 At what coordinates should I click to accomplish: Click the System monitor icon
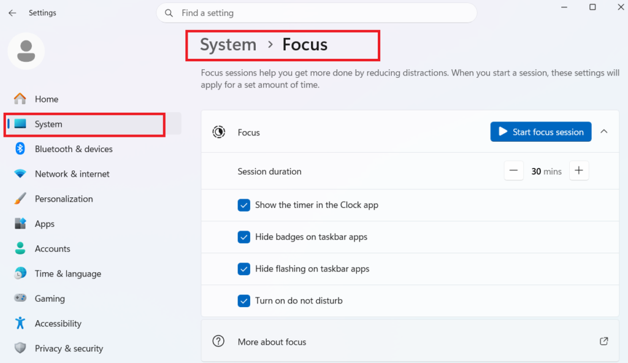click(20, 124)
